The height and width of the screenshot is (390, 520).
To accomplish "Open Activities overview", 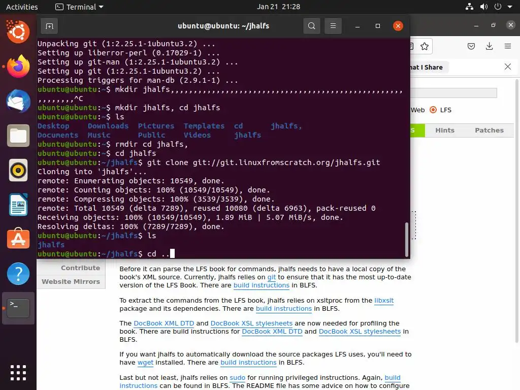I will (x=22, y=7).
